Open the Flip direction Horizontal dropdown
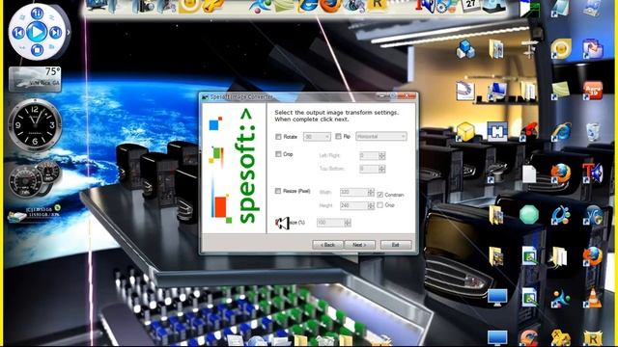The height and width of the screenshot is (347, 618). click(381, 136)
